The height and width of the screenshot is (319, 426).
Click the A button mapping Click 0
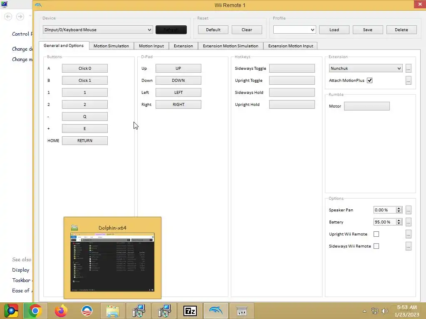85,69
